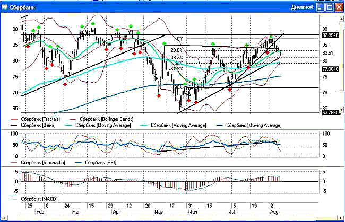Click the Apr month label on time axis

pos(116,212)
